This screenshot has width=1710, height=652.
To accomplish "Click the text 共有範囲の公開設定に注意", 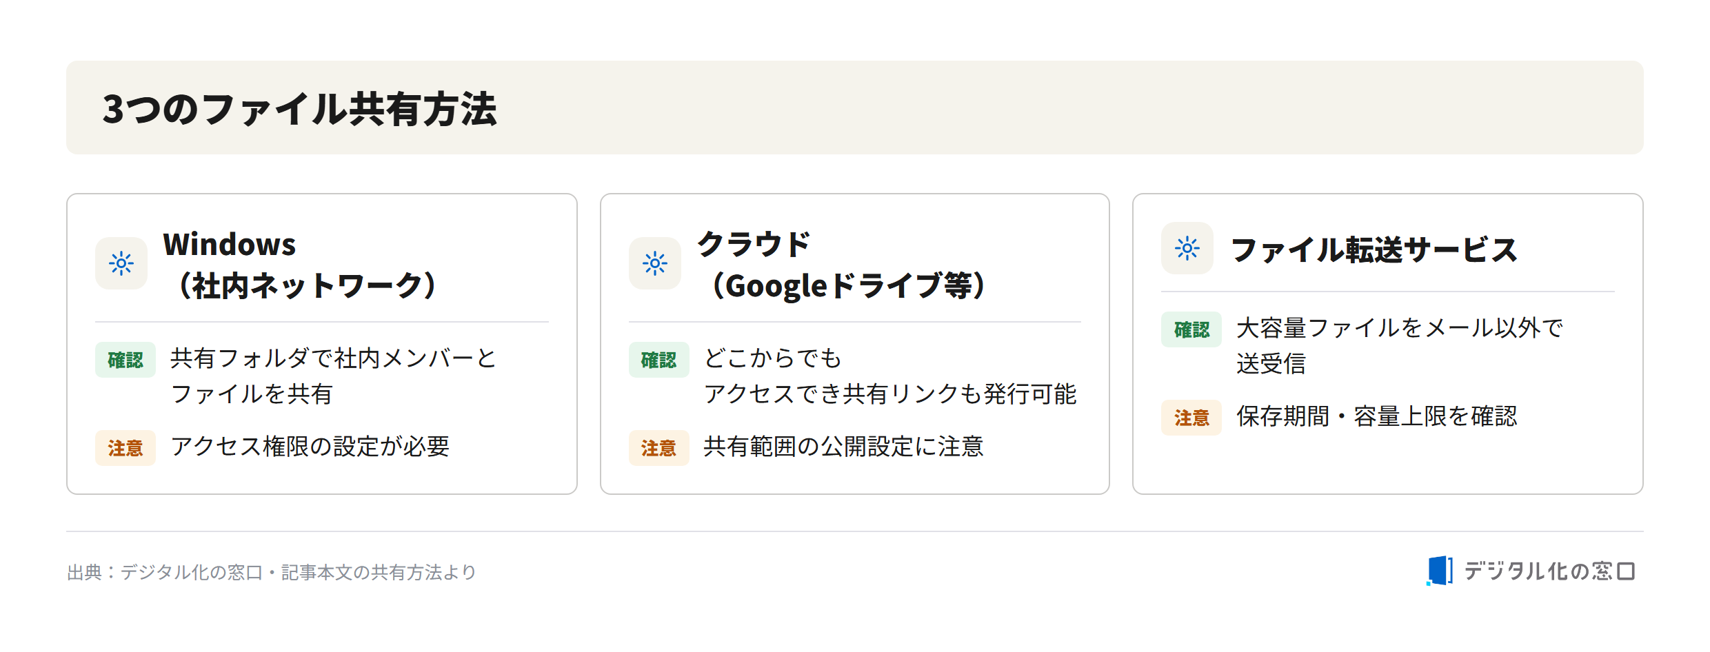I will point(843,447).
